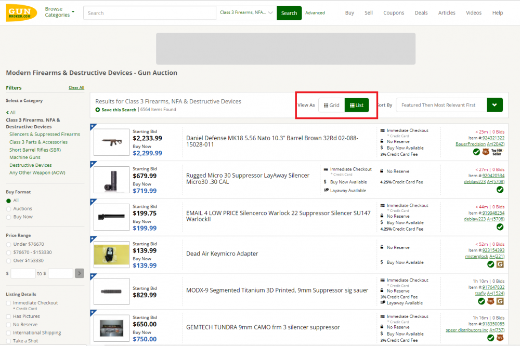Open Daniel Defense MK18 listing thumbnail
520x346 pixels.
point(111,142)
